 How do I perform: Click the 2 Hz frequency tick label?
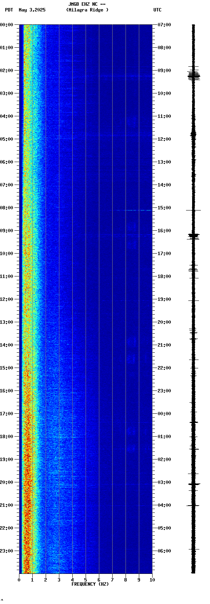coord(46,580)
